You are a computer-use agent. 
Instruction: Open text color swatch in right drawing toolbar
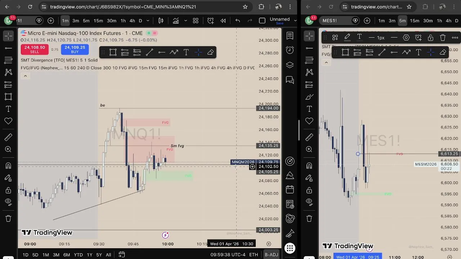point(359,37)
